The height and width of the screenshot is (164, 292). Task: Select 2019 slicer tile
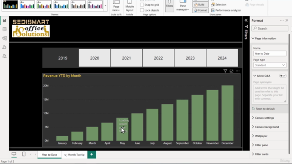(63, 58)
